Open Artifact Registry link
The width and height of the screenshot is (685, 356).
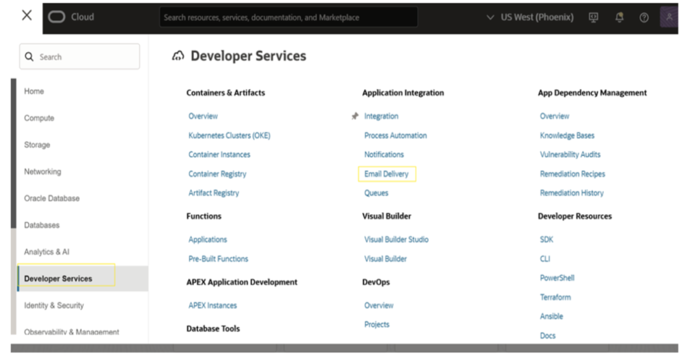pyautogui.click(x=213, y=193)
